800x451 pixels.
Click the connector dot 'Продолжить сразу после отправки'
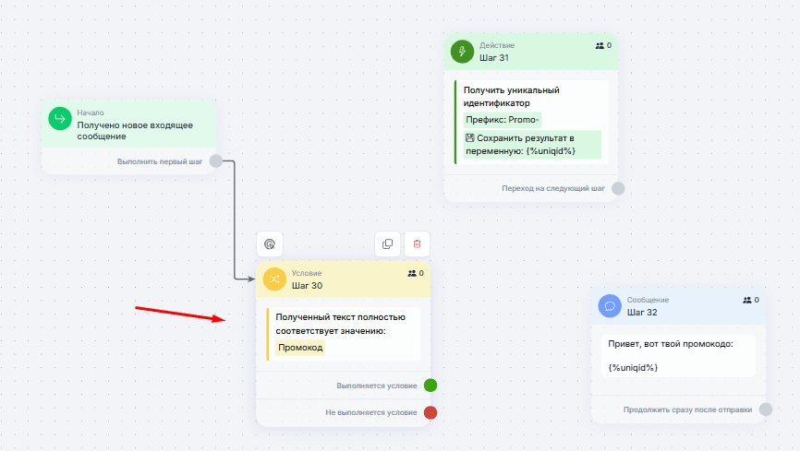(x=766, y=409)
